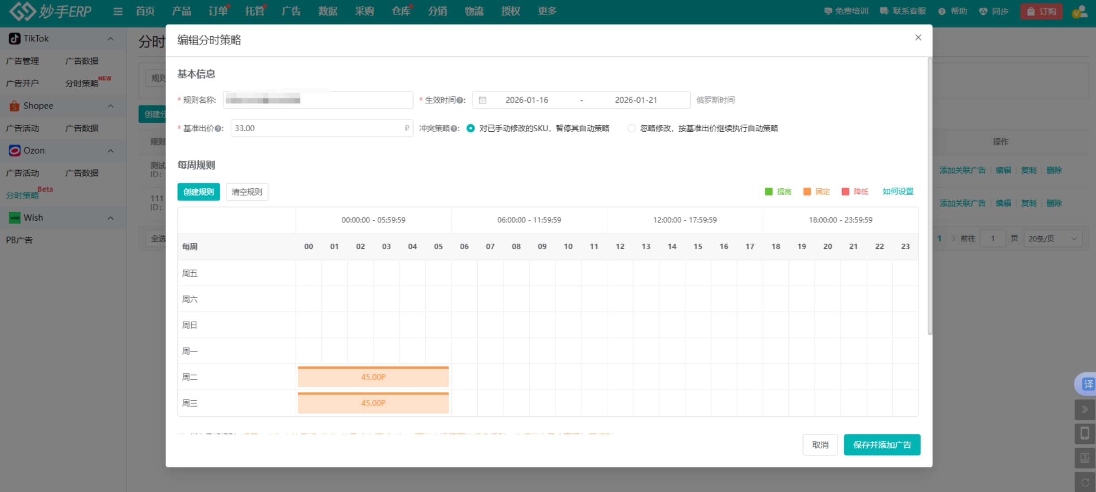Click help icon next to 基准出价 label

[x=218, y=129]
